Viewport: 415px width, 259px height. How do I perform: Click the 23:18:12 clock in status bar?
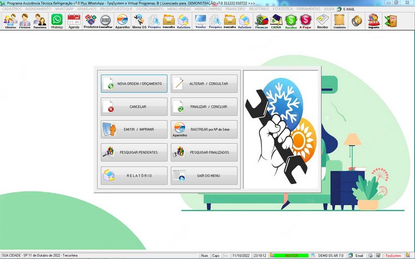pos(260,255)
